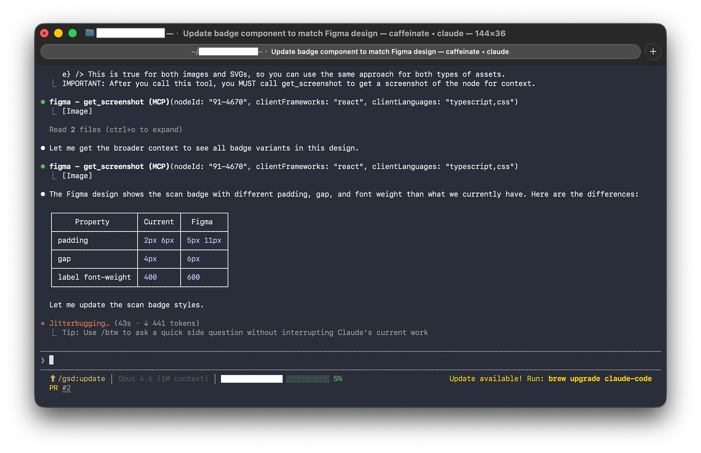Click 'Update available! Run:' notice

coord(496,379)
